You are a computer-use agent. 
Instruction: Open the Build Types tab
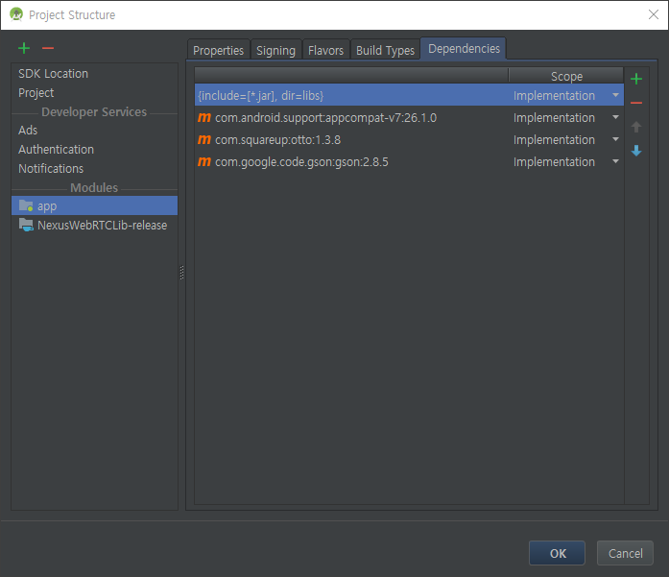tap(385, 50)
